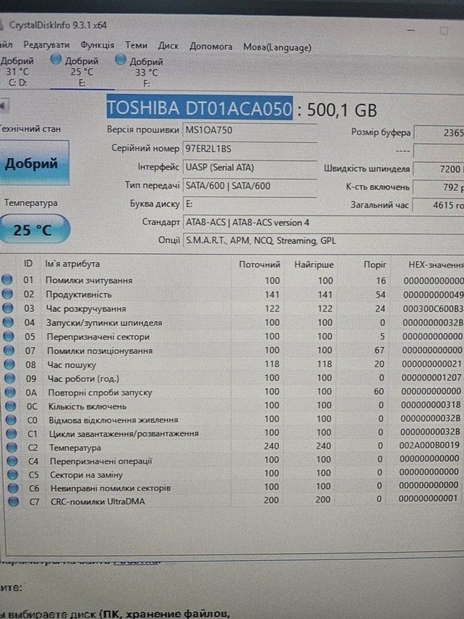Click the status icon for attribute C6

point(13,488)
